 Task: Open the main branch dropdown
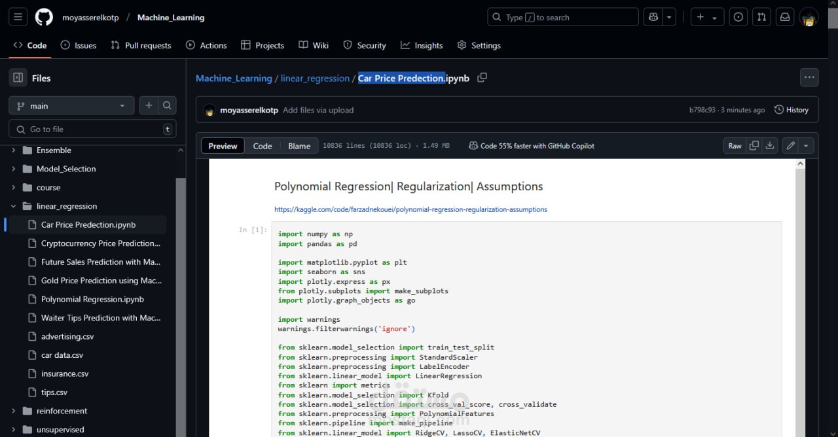coord(71,105)
